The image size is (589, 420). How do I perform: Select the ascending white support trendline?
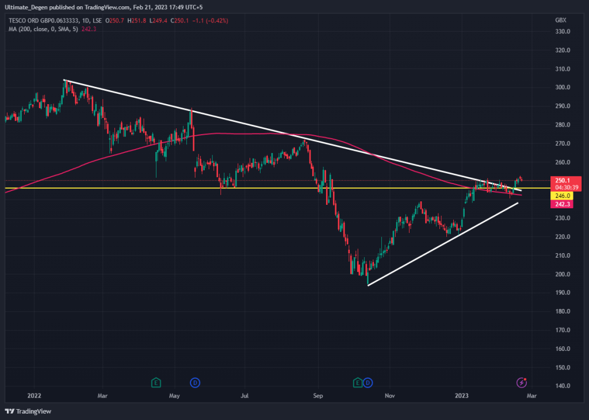[x=443, y=245]
